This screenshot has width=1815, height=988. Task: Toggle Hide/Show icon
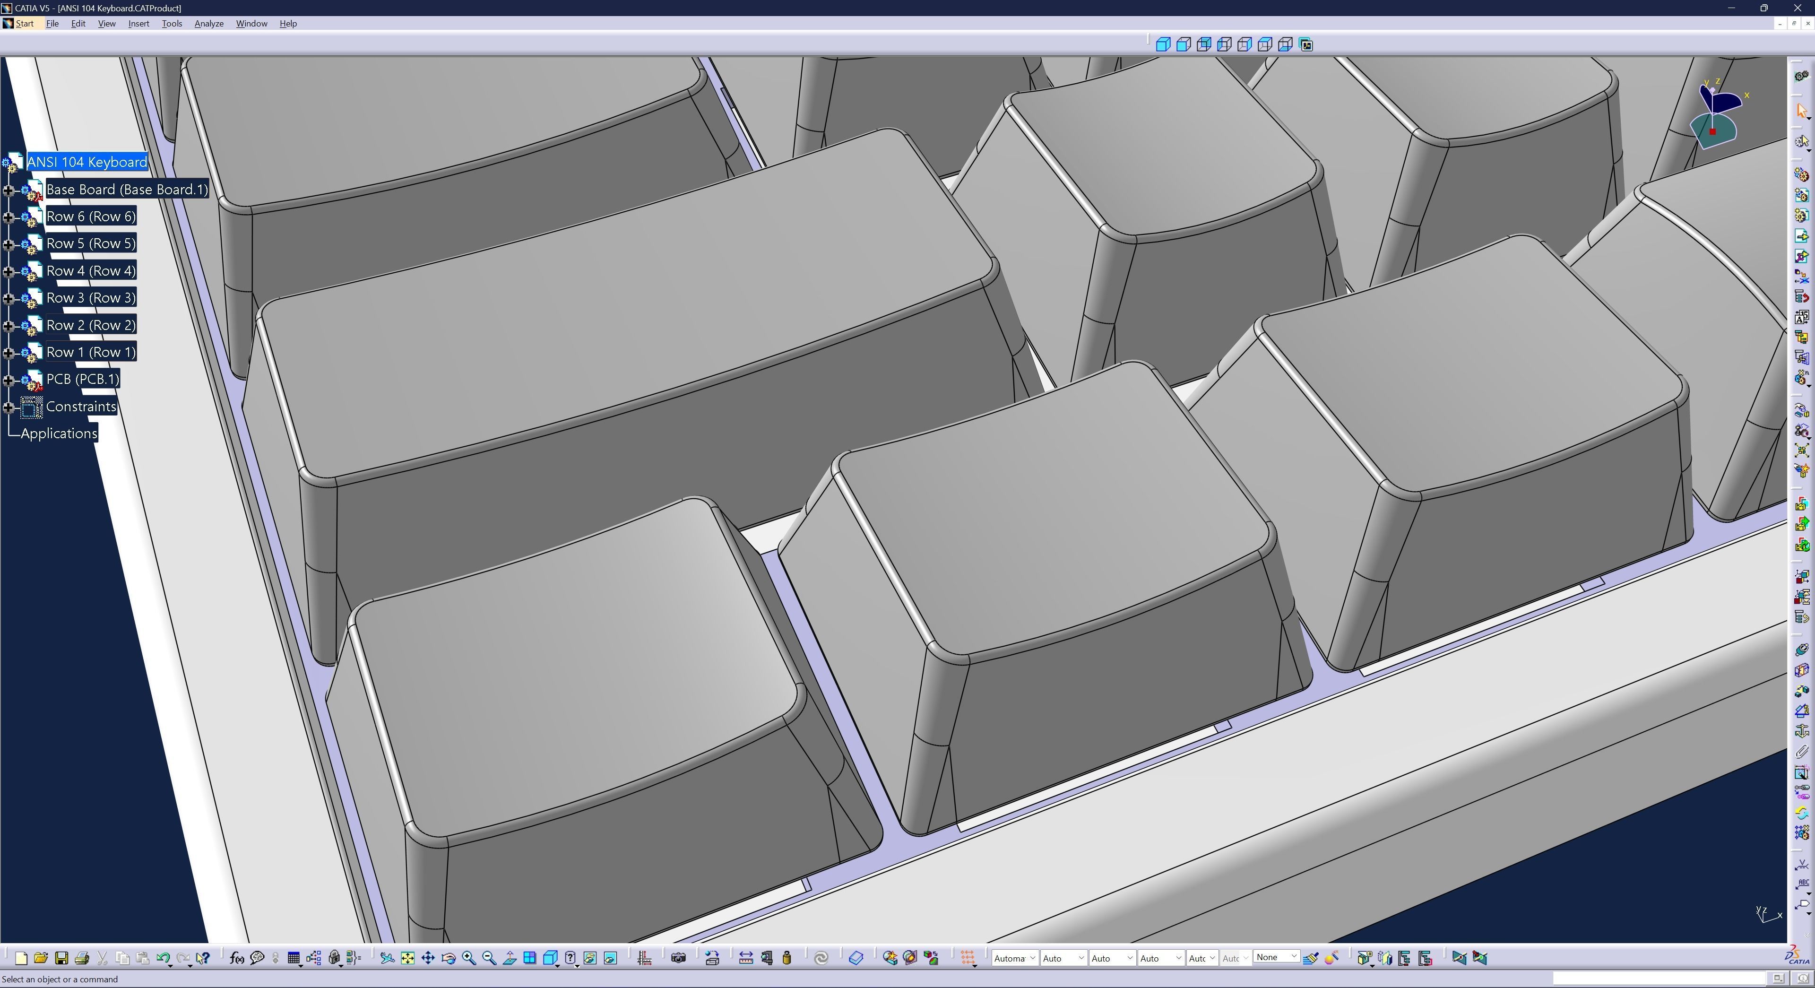tap(590, 958)
